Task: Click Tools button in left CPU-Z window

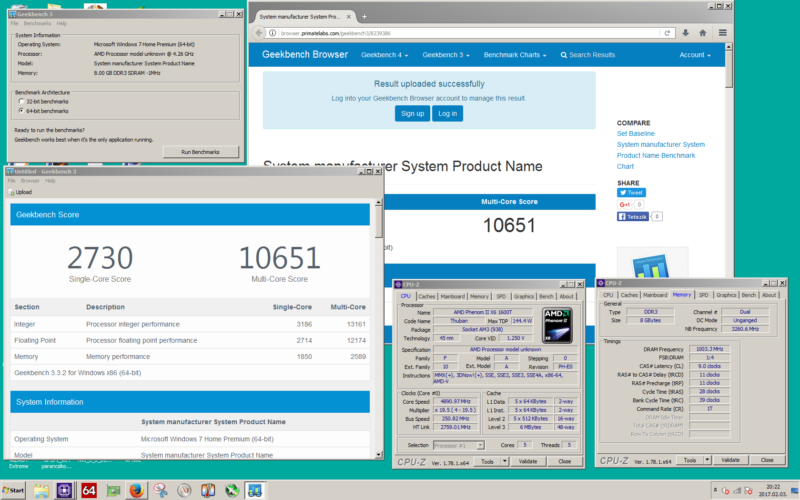Action: (487, 461)
